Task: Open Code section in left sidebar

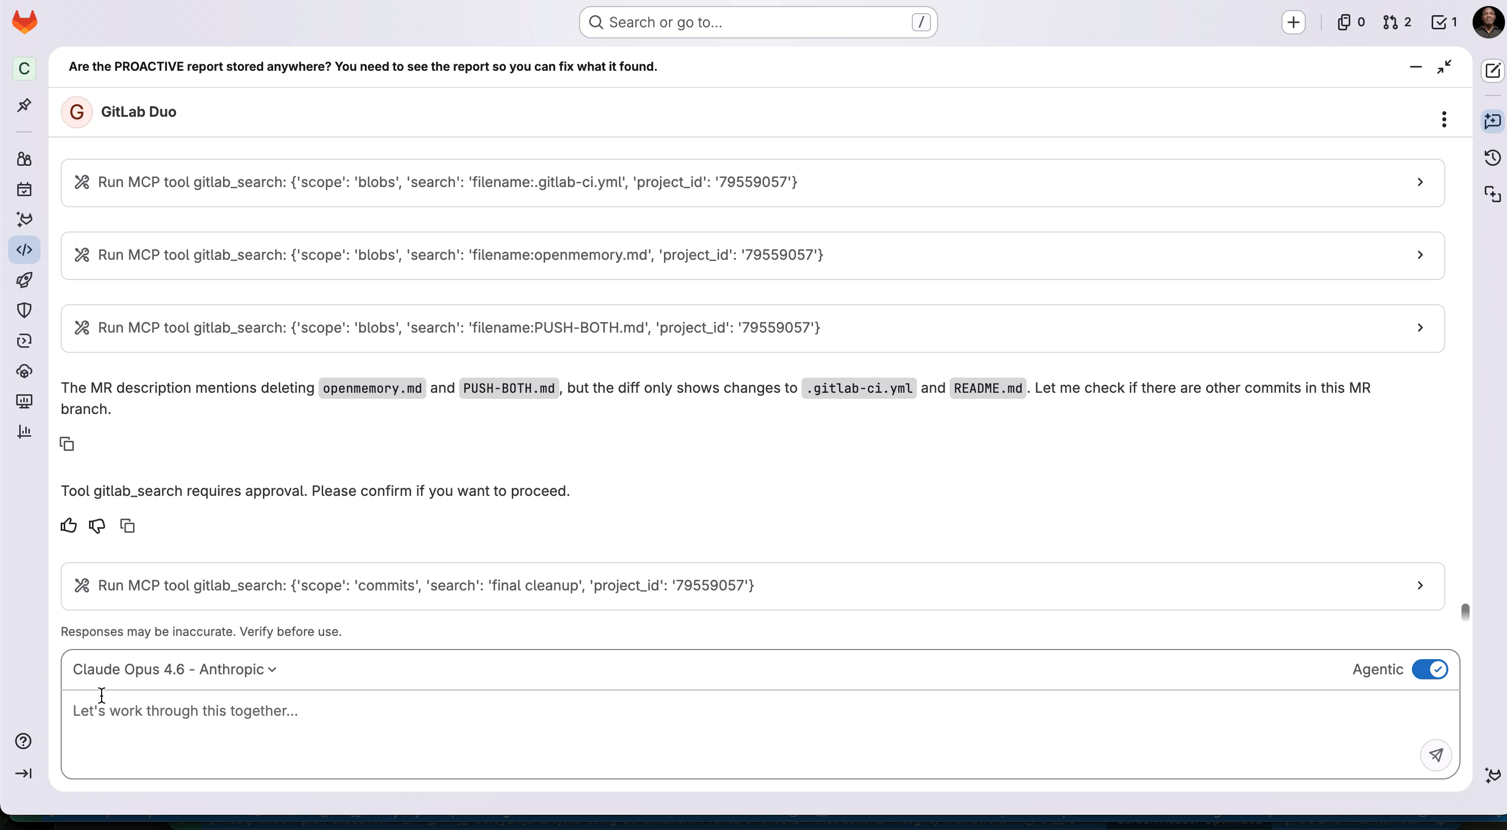Action: (24, 250)
